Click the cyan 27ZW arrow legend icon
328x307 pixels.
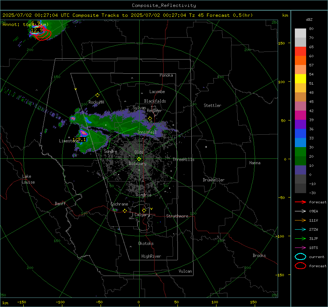coord(300,230)
